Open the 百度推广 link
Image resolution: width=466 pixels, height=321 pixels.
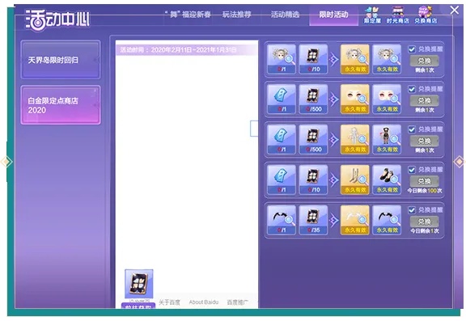[x=238, y=302]
